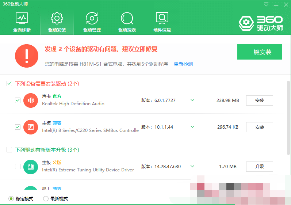The image size is (291, 205).
Task: Click the 重新检测 re-detect link
Action: click(x=183, y=64)
